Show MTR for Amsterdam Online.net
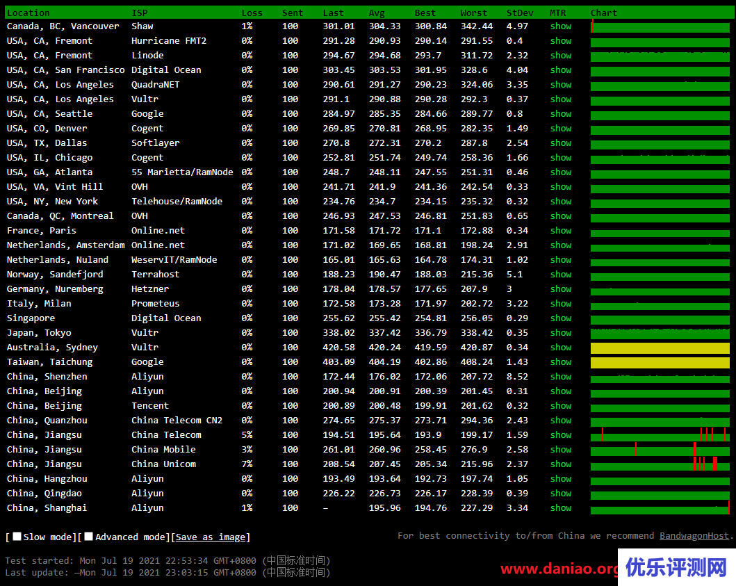 (561, 245)
